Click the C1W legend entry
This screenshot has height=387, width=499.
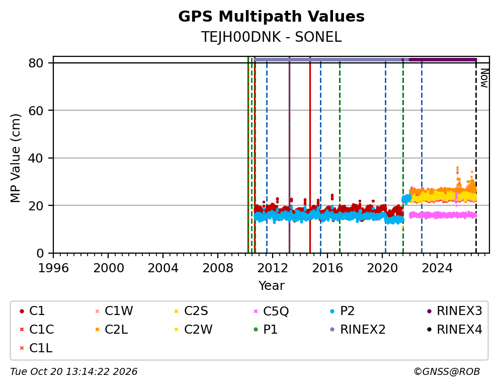coord(114,311)
